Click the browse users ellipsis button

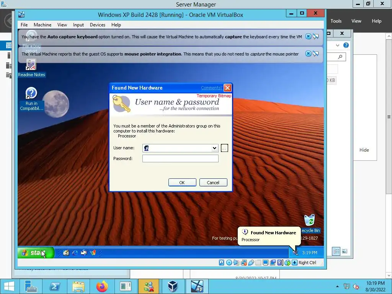coord(224,148)
